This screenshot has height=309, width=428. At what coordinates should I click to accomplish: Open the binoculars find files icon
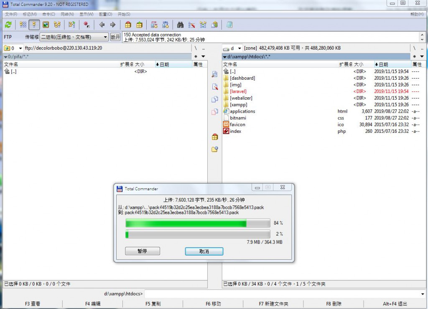[x=180, y=25]
